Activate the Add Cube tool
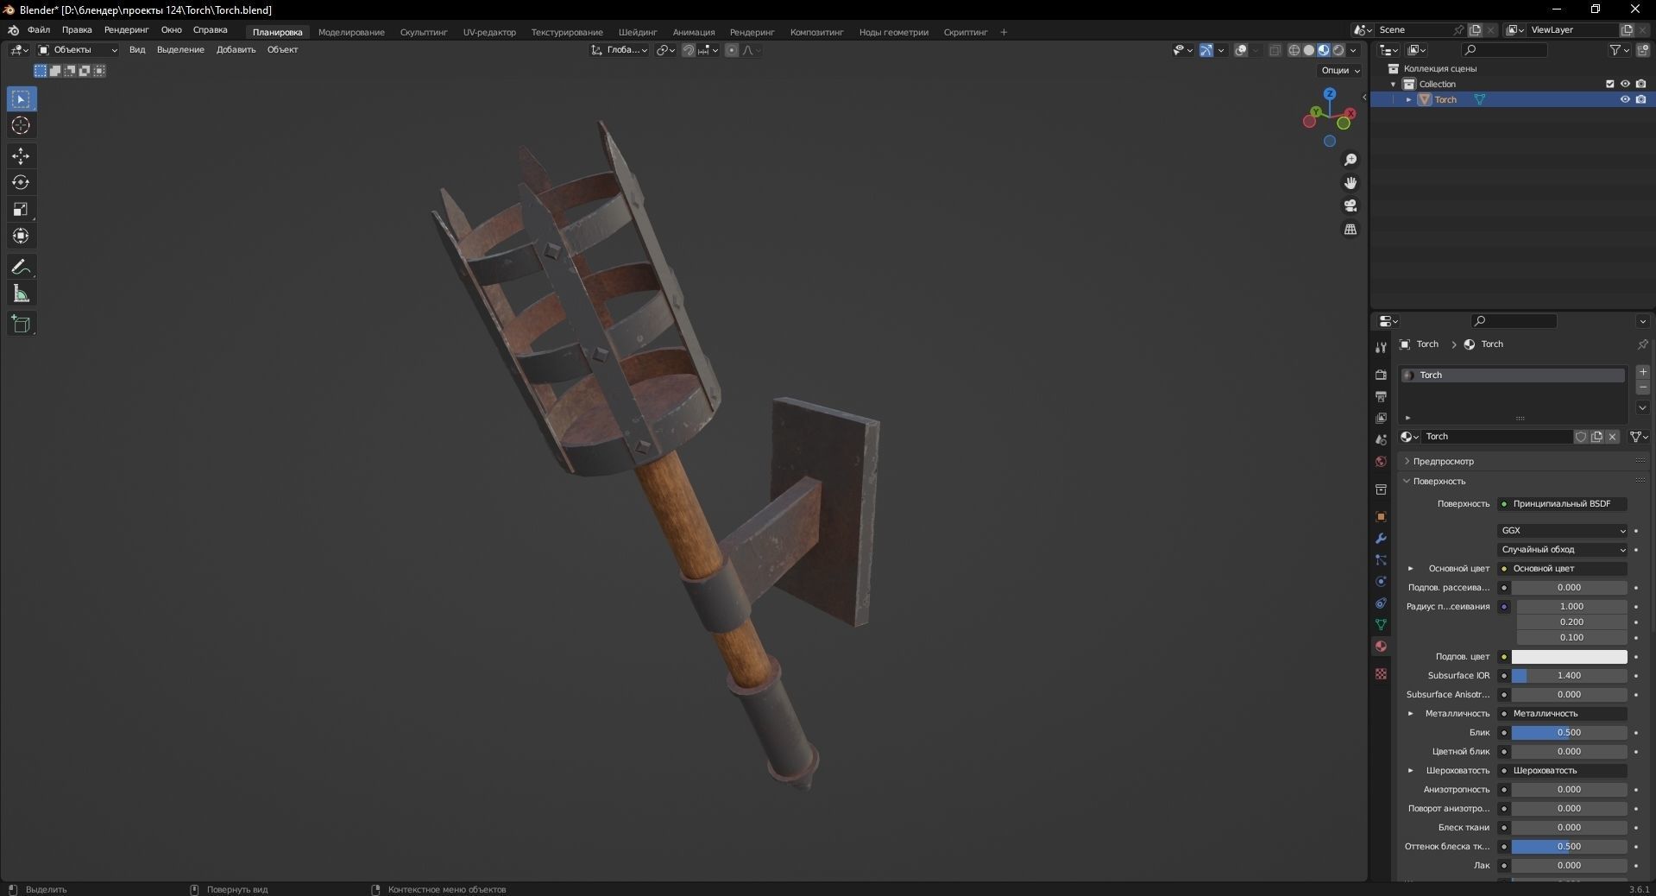This screenshot has width=1656, height=896. tap(21, 324)
